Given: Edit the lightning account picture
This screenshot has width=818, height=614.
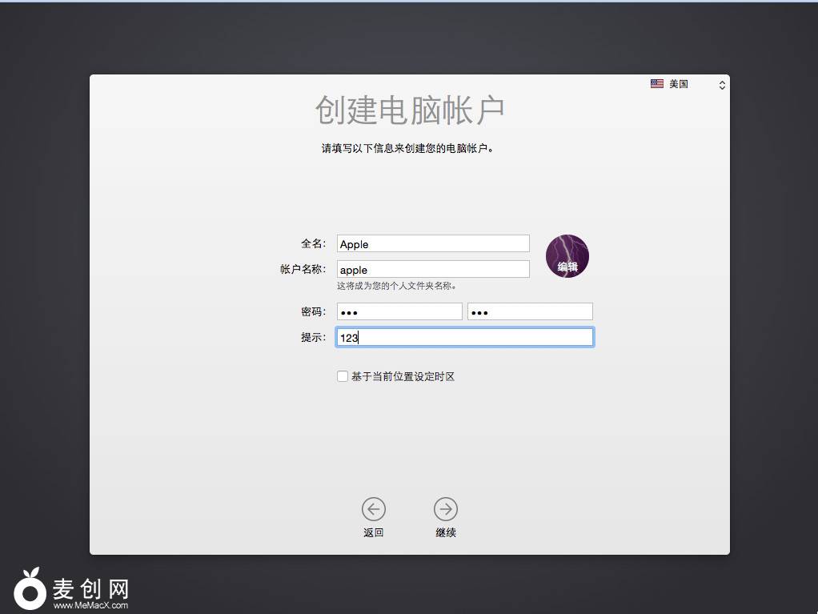Looking at the screenshot, I should 567,256.
